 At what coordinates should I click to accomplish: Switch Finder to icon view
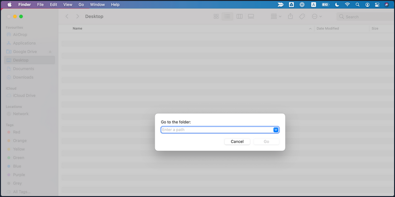(x=216, y=16)
